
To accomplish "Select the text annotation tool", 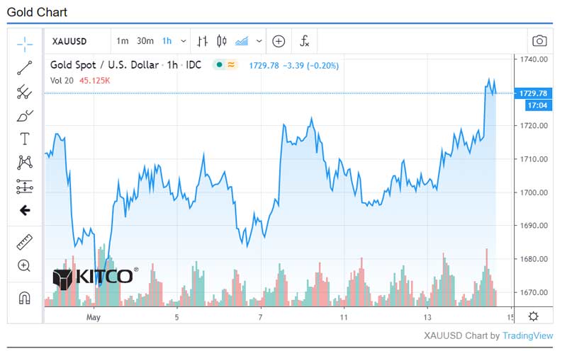I will click(x=25, y=139).
